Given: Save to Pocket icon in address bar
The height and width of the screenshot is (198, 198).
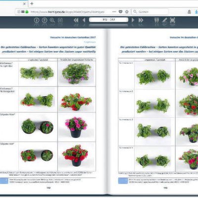Looking at the screenshot, I should point(121,12).
